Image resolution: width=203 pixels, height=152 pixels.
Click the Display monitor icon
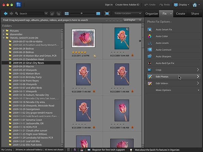coord(176,5)
